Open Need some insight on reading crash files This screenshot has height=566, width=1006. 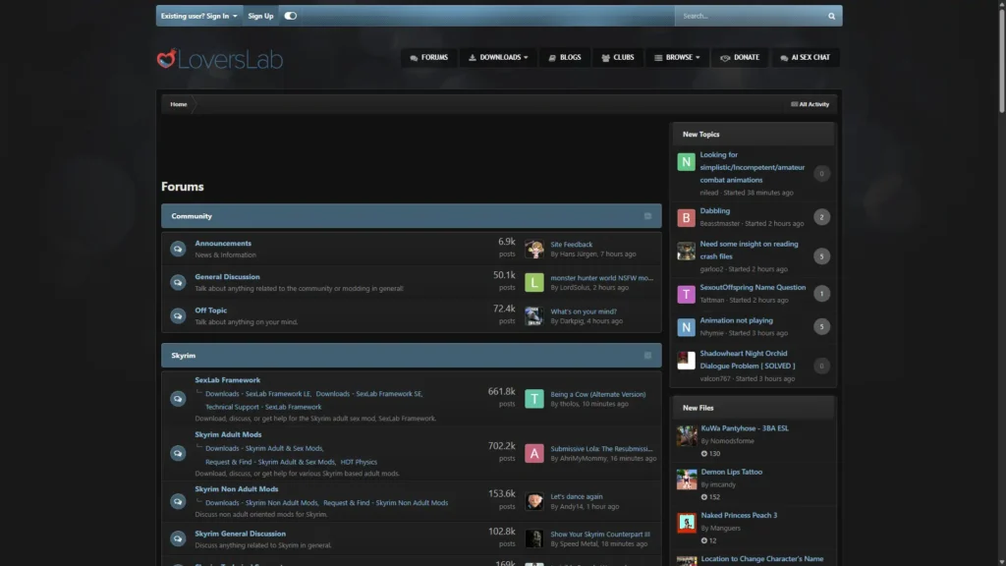pyautogui.click(x=749, y=251)
